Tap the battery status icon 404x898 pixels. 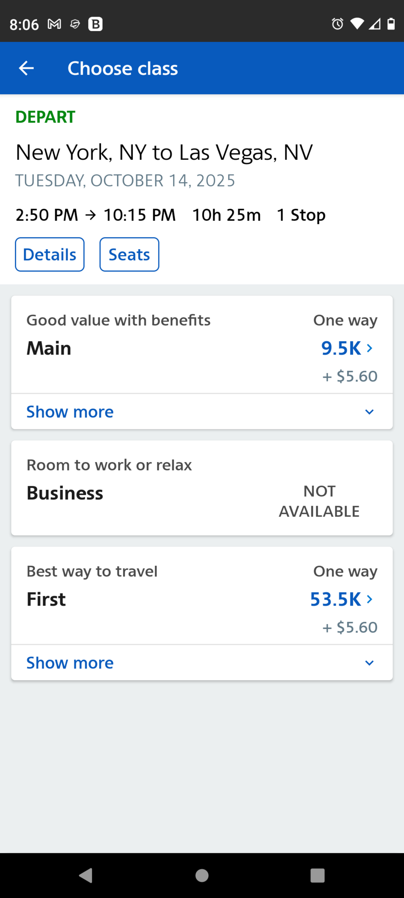pos(391,24)
